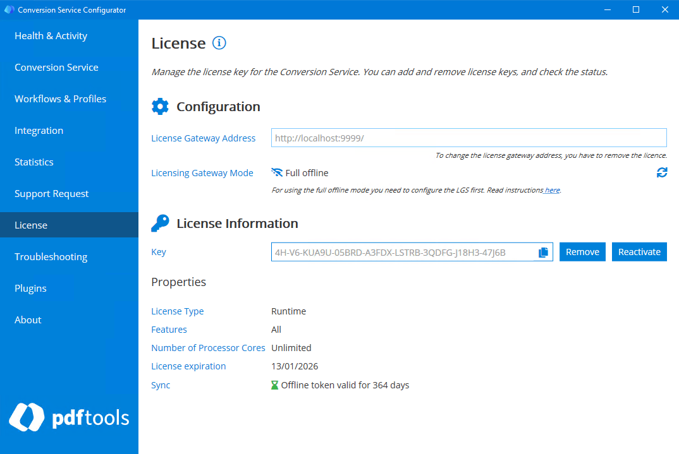This screenshot has height=454, width=679.
Task: Click the info icon beside the License heading
Action: [219, 43]
